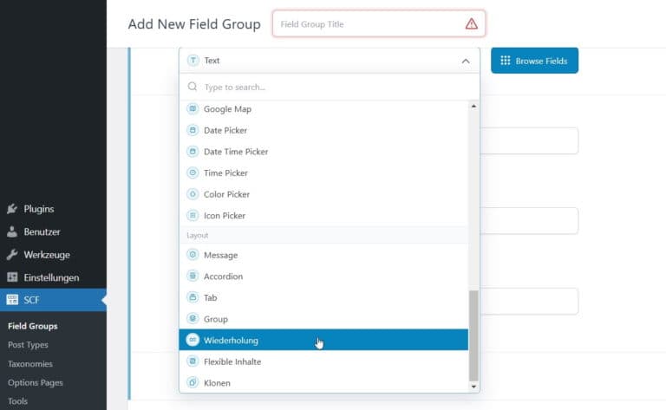Click the Einstellungen settings icon
Screen dimensions: 666x410
click(12, 277)
